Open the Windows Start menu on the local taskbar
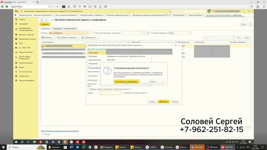The height and width of the screenshot is (150, 267). tap(3, 147)
